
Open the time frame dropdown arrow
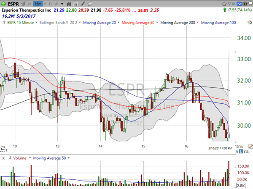(x=62, y=4)
